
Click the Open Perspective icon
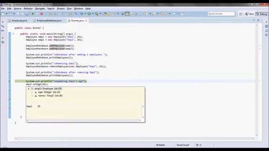241,14
